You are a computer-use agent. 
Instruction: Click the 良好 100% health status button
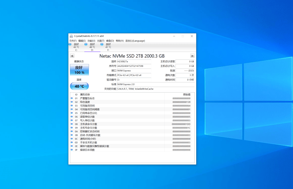(79, 70)
